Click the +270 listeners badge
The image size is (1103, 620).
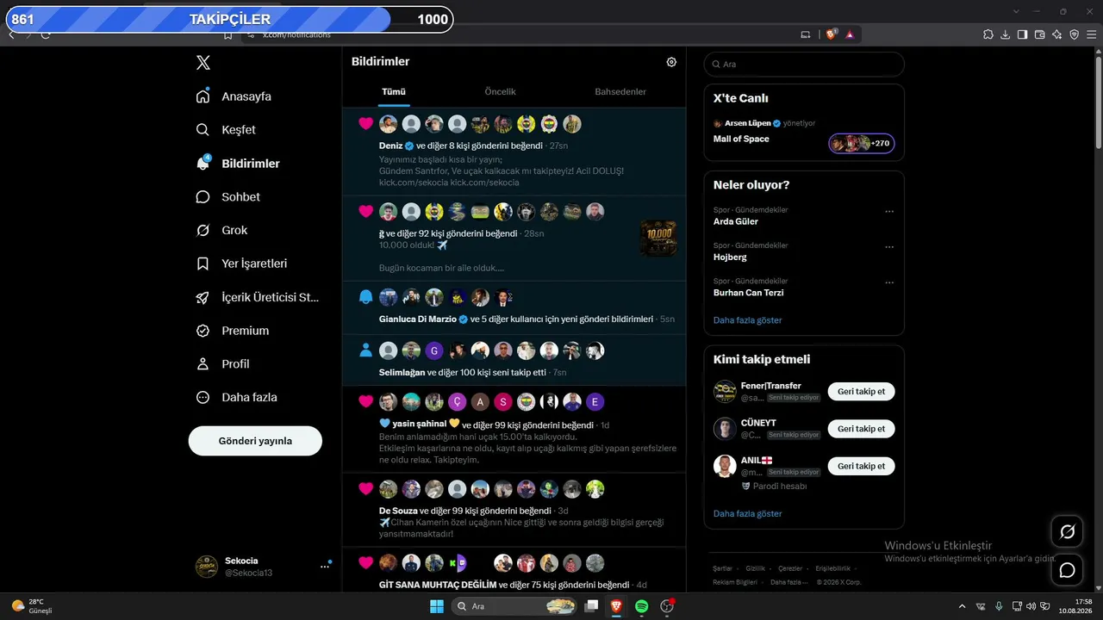862,144
